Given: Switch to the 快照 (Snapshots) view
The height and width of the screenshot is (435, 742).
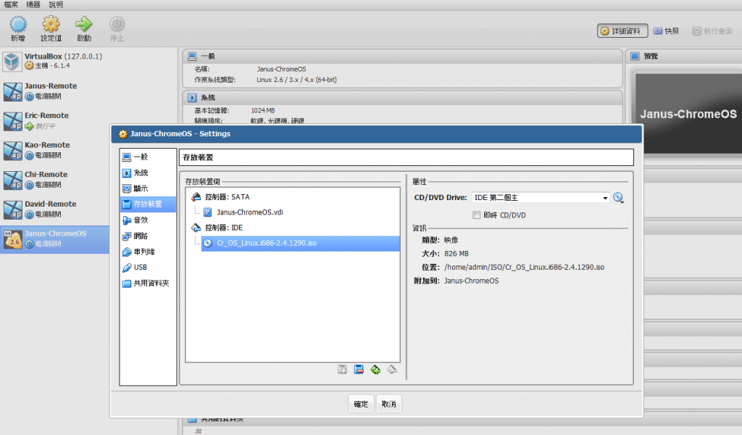Looking at the screenshot, I should [667, 30].
